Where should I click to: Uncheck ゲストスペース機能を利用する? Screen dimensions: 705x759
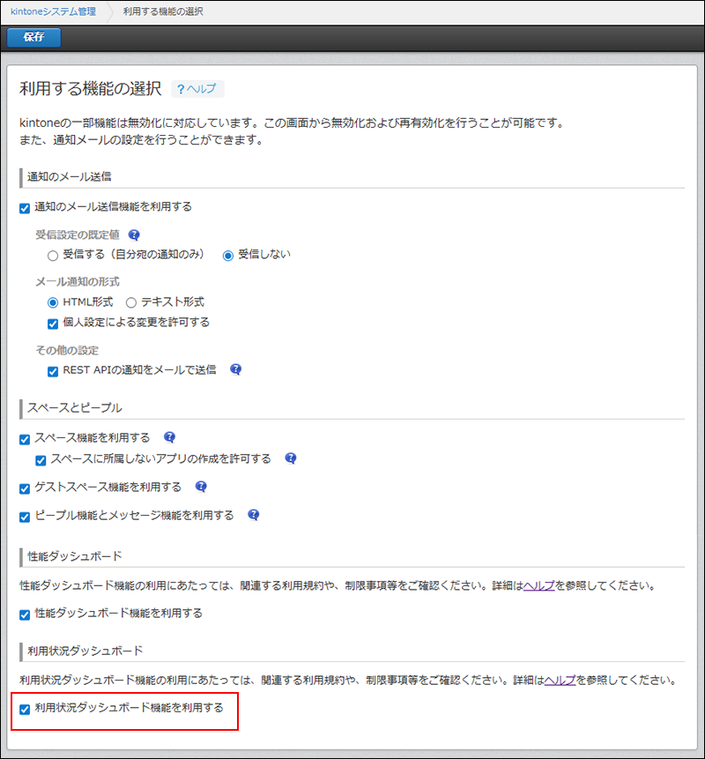coord(24,487)
